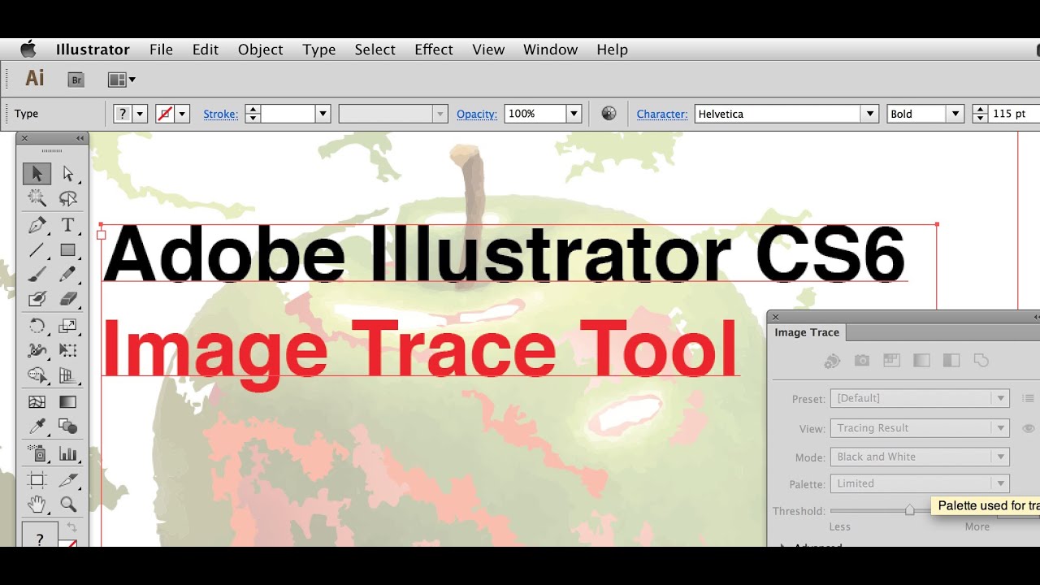Toggle the eye icon next to View
This screenshot has width=1040, height=585.
1028,428
